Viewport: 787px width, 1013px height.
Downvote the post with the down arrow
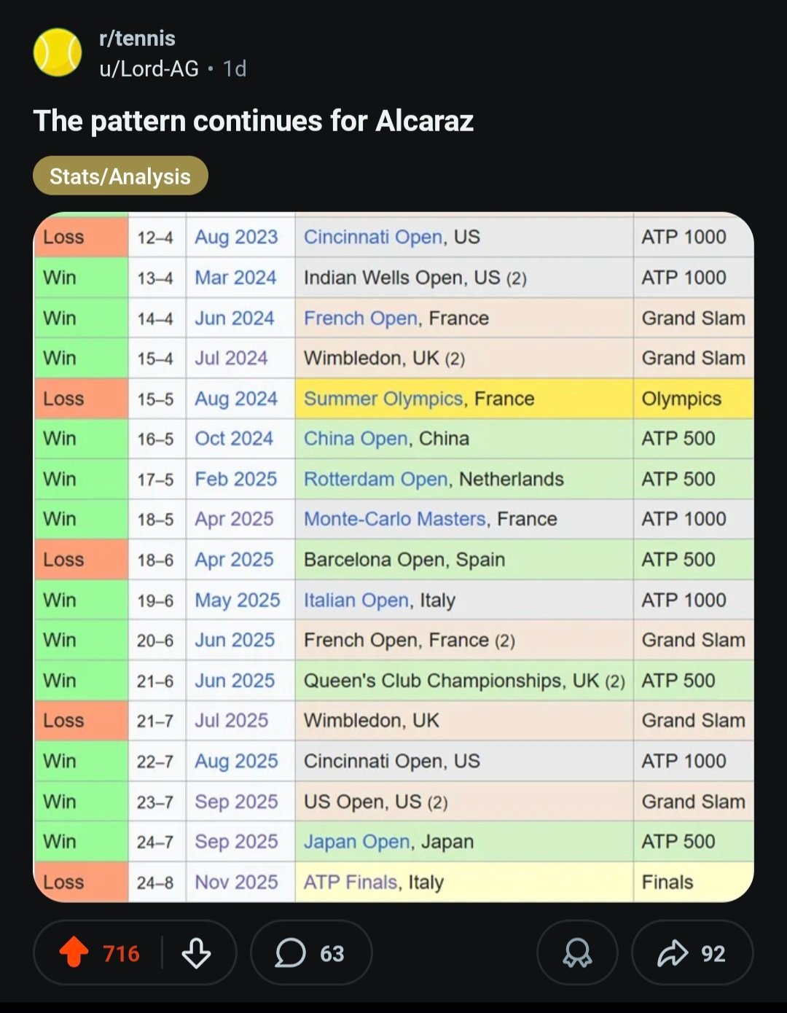196,953
